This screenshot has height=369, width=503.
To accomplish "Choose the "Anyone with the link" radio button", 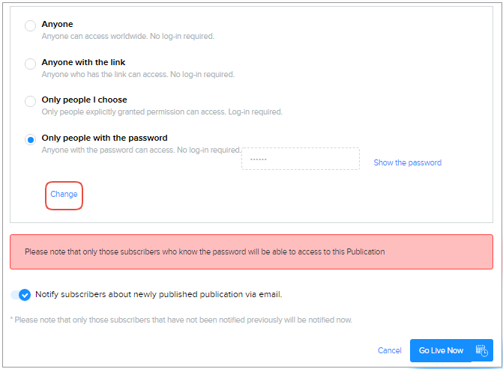I will click(30, 64).
